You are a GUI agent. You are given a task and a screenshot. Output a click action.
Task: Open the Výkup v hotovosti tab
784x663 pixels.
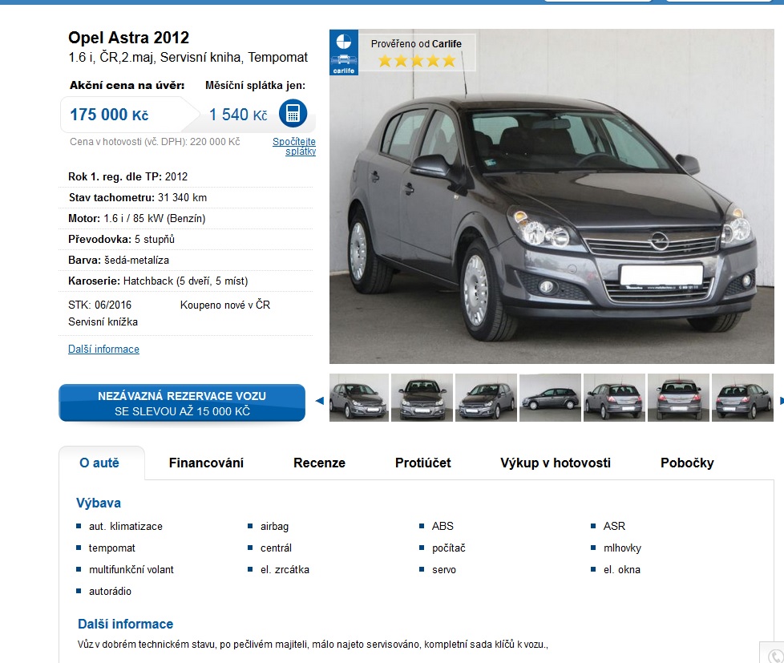(556, 463)
